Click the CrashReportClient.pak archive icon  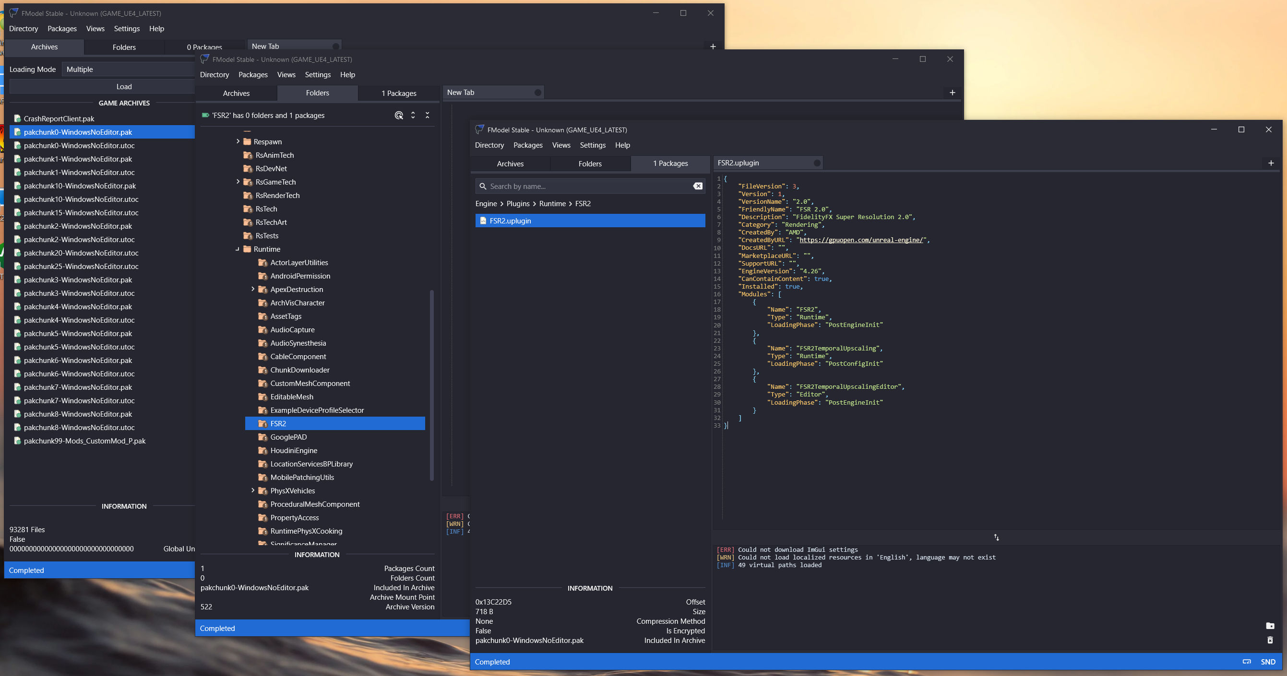click(17, 119)
